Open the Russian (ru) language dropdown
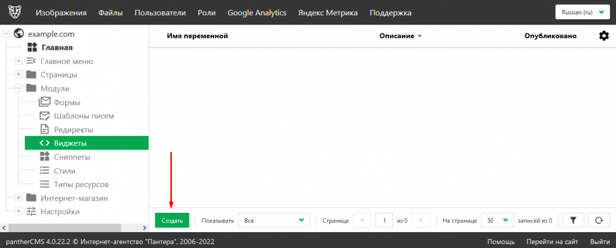This screenshot has width=616, height=248. (x=583, y=12)
